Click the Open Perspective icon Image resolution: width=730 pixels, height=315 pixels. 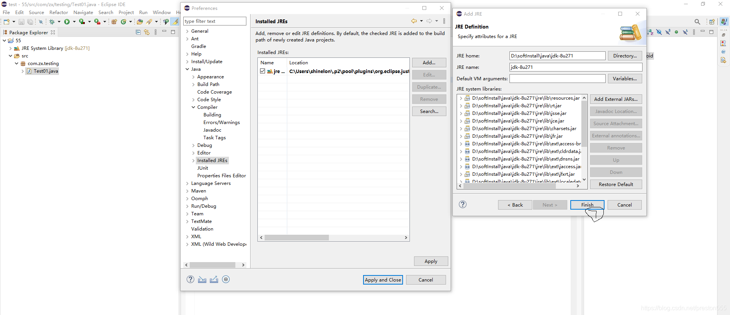[712, 22]
